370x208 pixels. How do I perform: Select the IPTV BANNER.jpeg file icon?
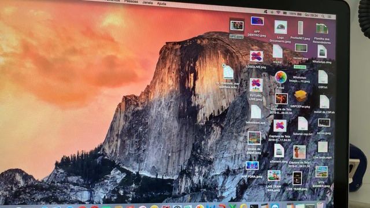pyautogui.click(x=321, y=172)
